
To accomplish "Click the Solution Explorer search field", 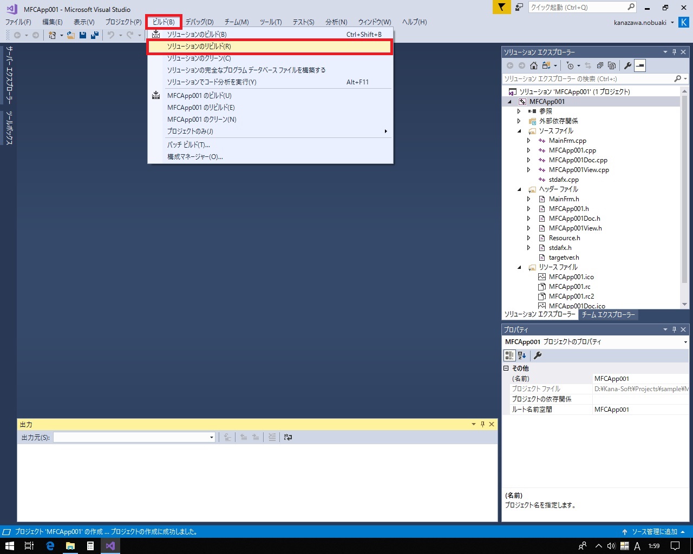I will click(587, 78).
